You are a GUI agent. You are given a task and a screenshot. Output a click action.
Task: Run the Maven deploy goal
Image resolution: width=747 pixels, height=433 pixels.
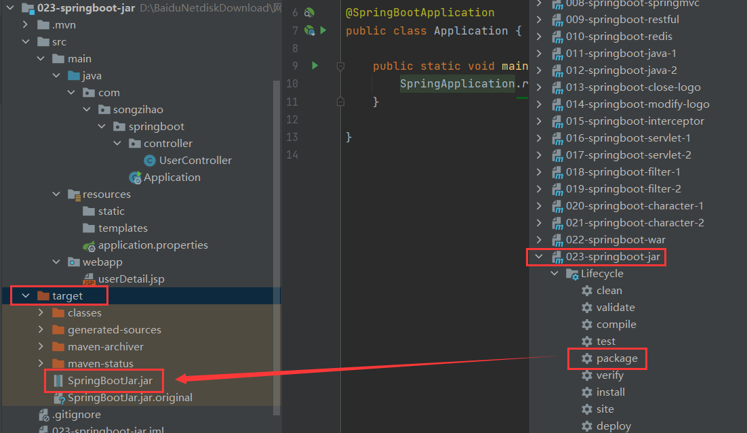click(x=613, y=426)
